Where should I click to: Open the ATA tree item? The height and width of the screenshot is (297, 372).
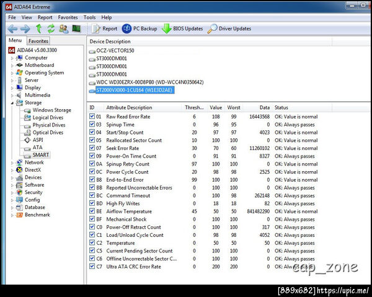pyautogui.click(x=37, y=148)
